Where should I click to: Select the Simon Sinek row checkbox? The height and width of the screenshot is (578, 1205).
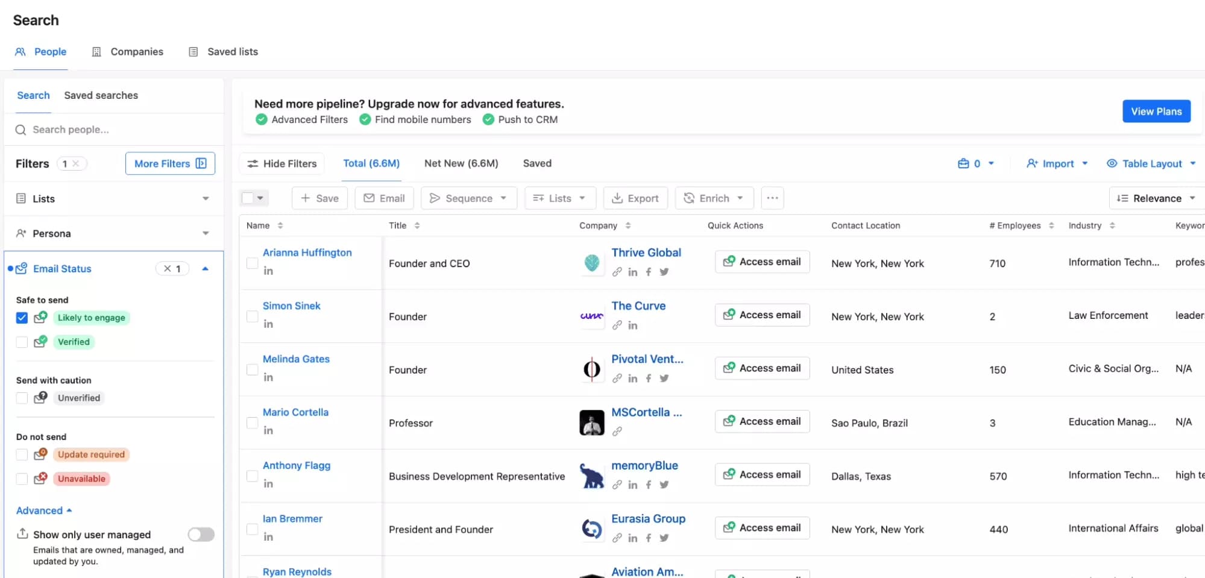pos(252,316)
